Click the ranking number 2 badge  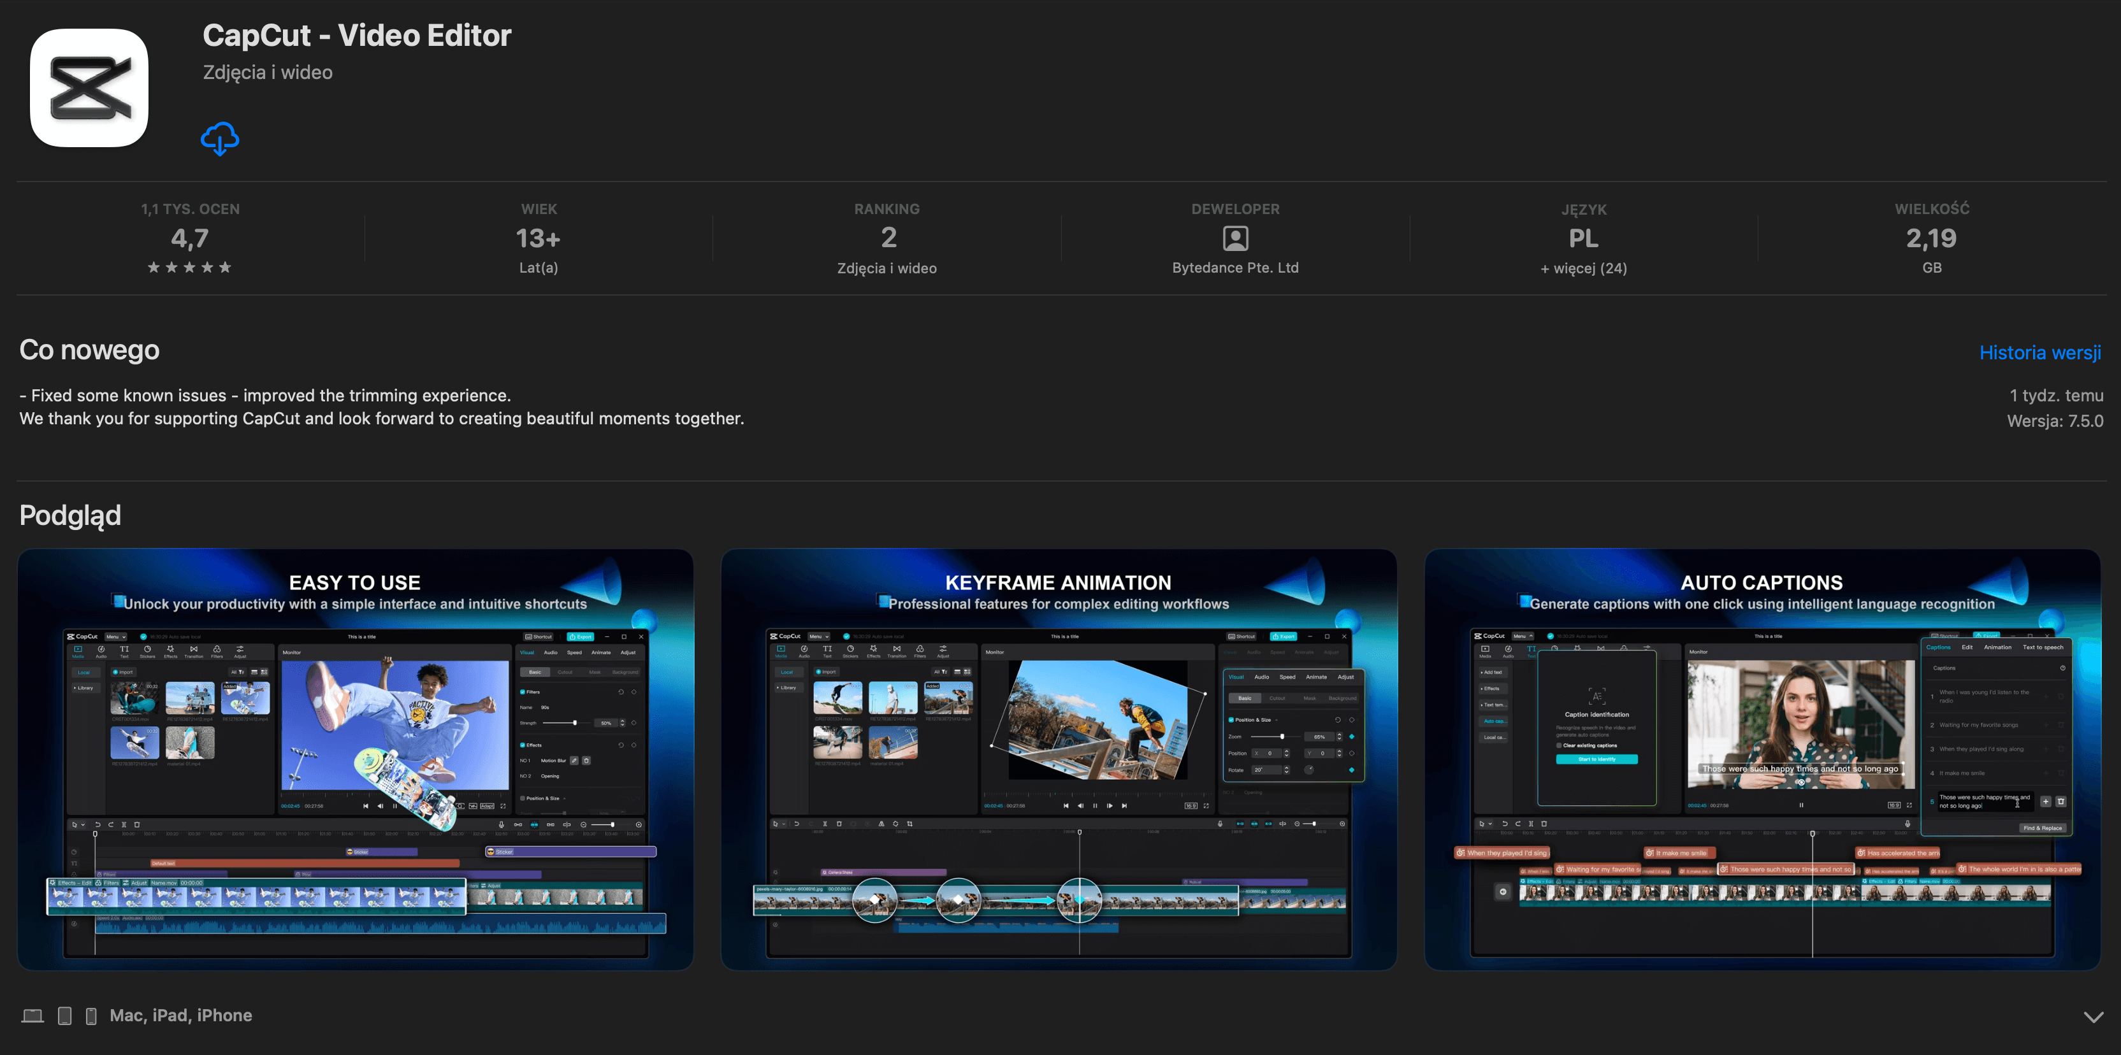click(x=888, y=238)
